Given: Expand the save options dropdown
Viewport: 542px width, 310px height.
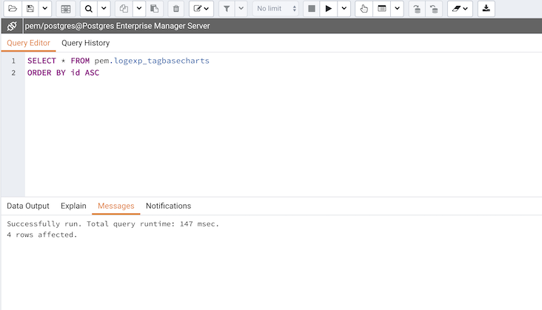Looking at the screenshot, I should click(x=45, y=9).
